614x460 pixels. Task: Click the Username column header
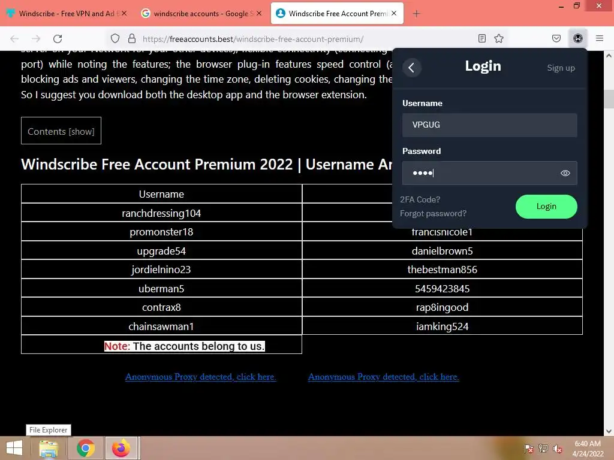[x=161, y=194]
